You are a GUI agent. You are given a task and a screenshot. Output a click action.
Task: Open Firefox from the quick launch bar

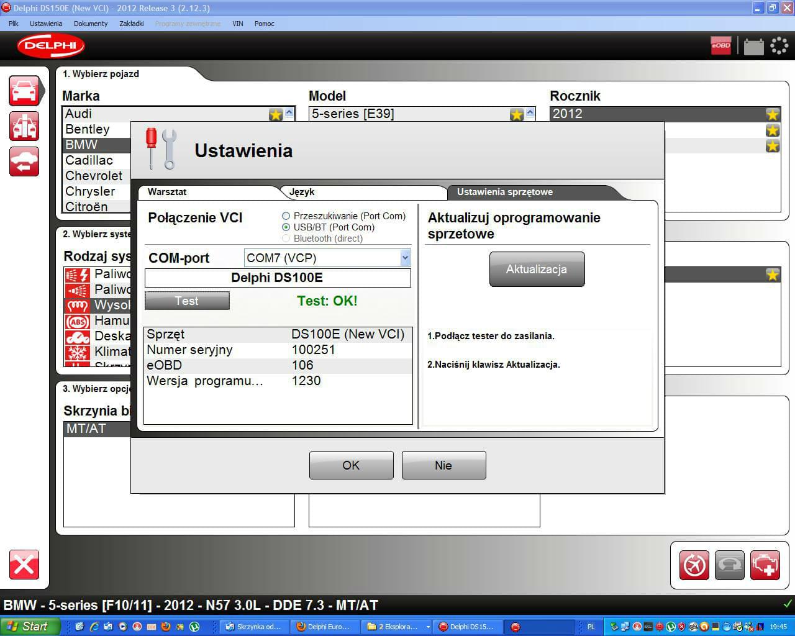(166, 627)
